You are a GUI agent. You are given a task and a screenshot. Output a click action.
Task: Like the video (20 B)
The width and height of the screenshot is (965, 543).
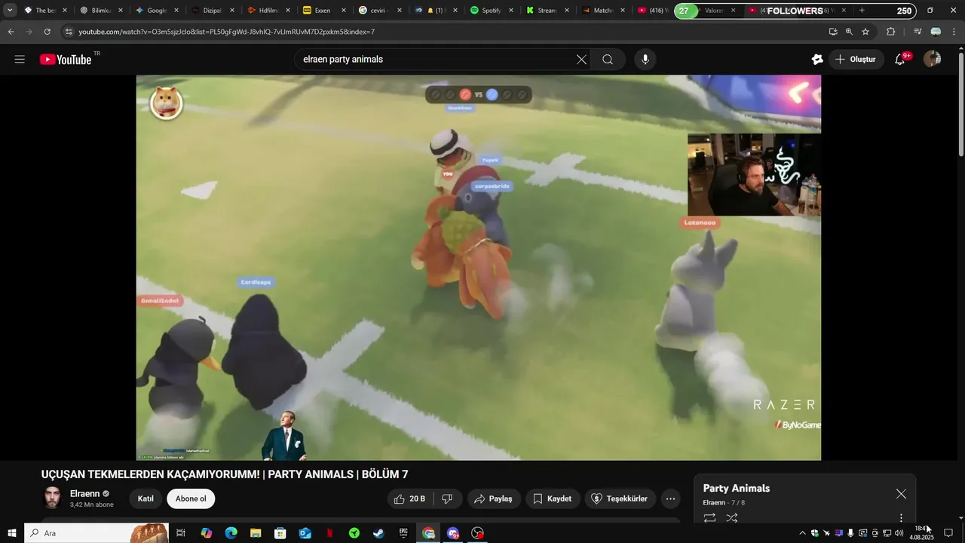click(x=409, y=499)
